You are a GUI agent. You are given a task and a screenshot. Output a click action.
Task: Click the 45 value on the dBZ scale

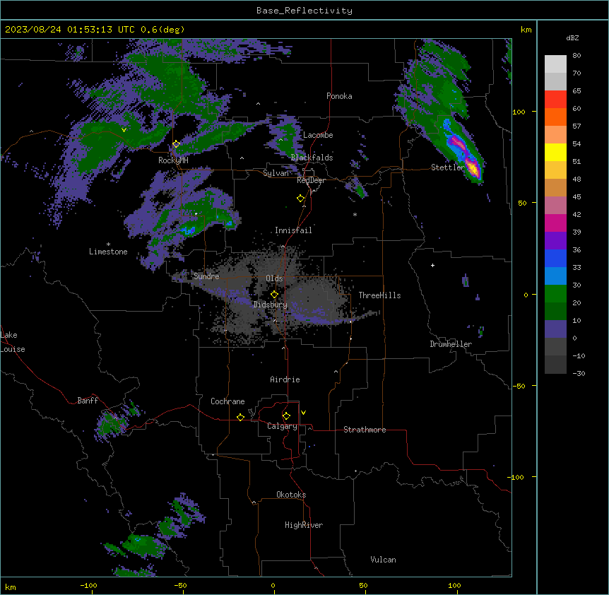577,197
